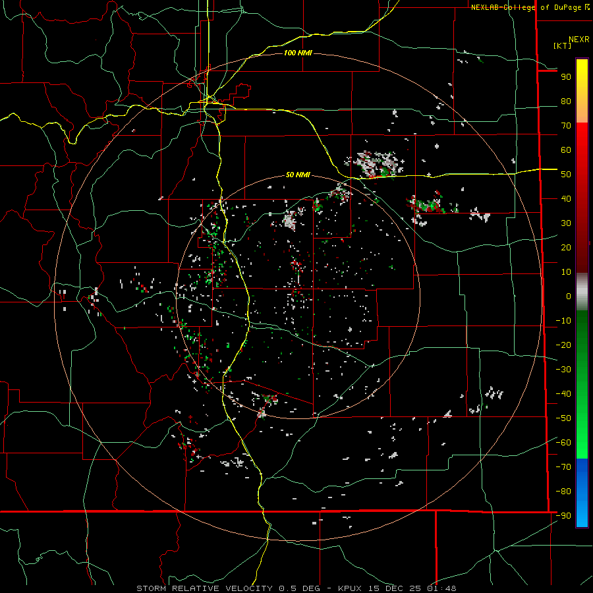
Task: Click the "[KT]" units label
Action: click(x=562, y=45)
